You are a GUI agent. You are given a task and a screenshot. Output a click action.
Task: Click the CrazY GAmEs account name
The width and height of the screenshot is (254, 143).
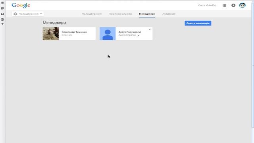(x=208, y=5)
